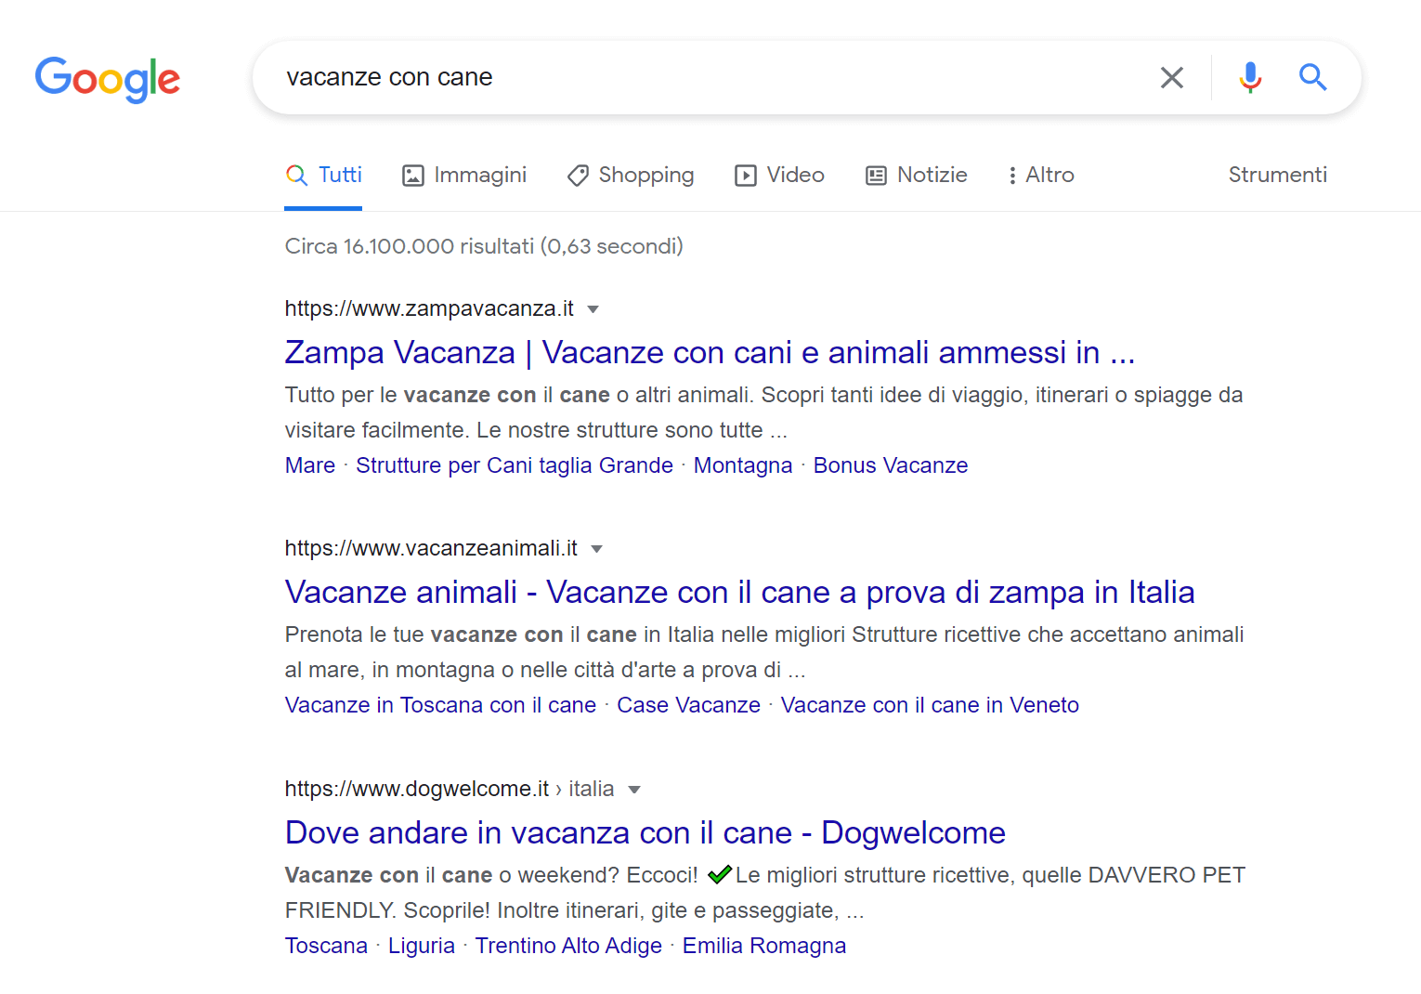Start voice search with the microphone icon
This screenshot has height=994, width=1421.
click(1250, 77)
